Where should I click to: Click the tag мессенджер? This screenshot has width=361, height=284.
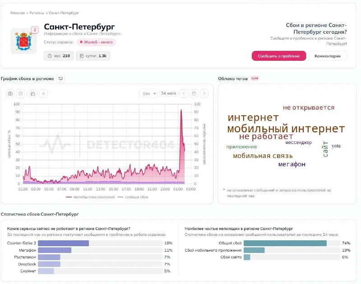tap(298, 143)
